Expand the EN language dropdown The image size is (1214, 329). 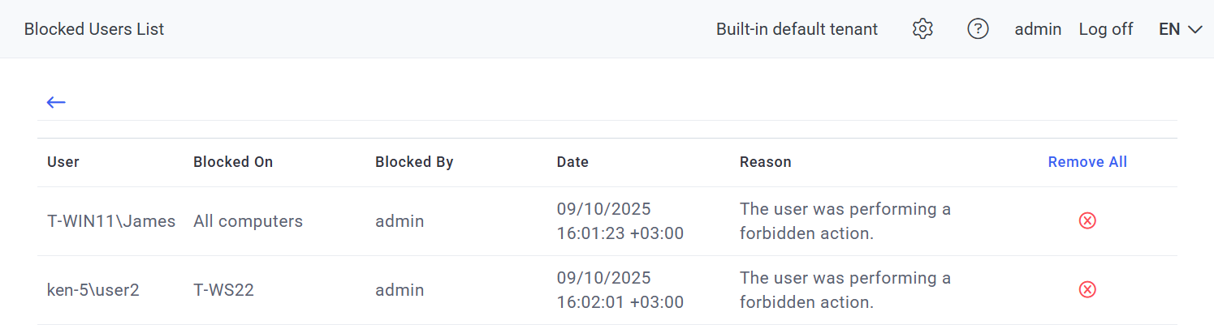[x=1180, y=29]
